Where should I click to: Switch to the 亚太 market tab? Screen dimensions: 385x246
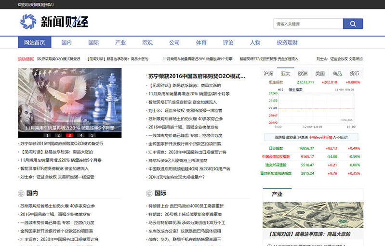pos(286,73)
